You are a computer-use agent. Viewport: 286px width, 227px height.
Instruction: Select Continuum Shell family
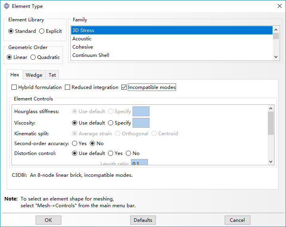point(172,55)
